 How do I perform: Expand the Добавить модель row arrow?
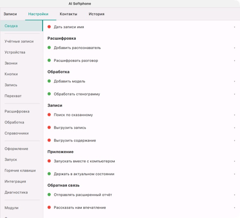click(234, 81)
